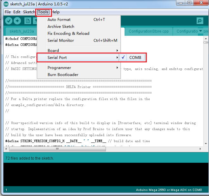The image size is (209, 196).
Task: Switch to the ConfigurationStore.cpp tab
Action: point(149,31)
